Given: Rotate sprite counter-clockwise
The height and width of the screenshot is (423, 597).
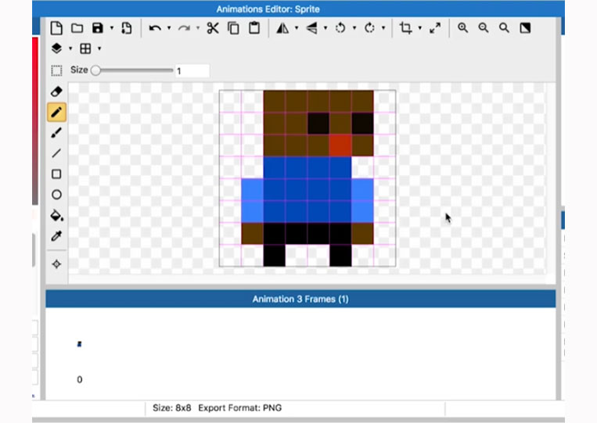Looking at the screenshot, I should coord(340,28).
